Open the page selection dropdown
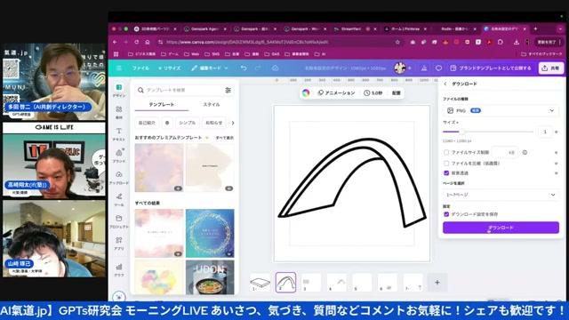Screen dimensions: 569x320 point(501,195)
